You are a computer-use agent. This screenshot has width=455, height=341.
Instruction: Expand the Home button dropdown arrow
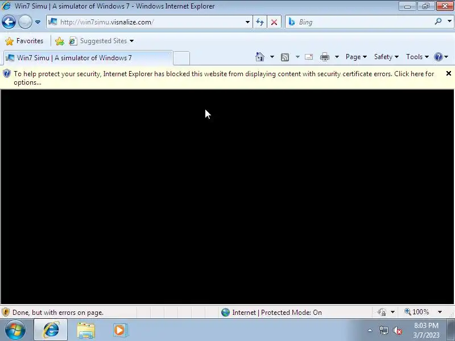(272, 57)
